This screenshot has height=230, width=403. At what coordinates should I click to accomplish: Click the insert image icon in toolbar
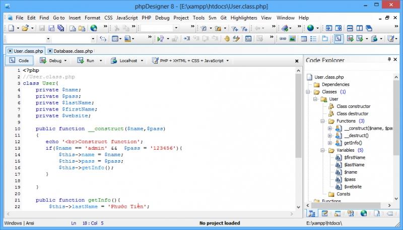(x=293, y=39)
